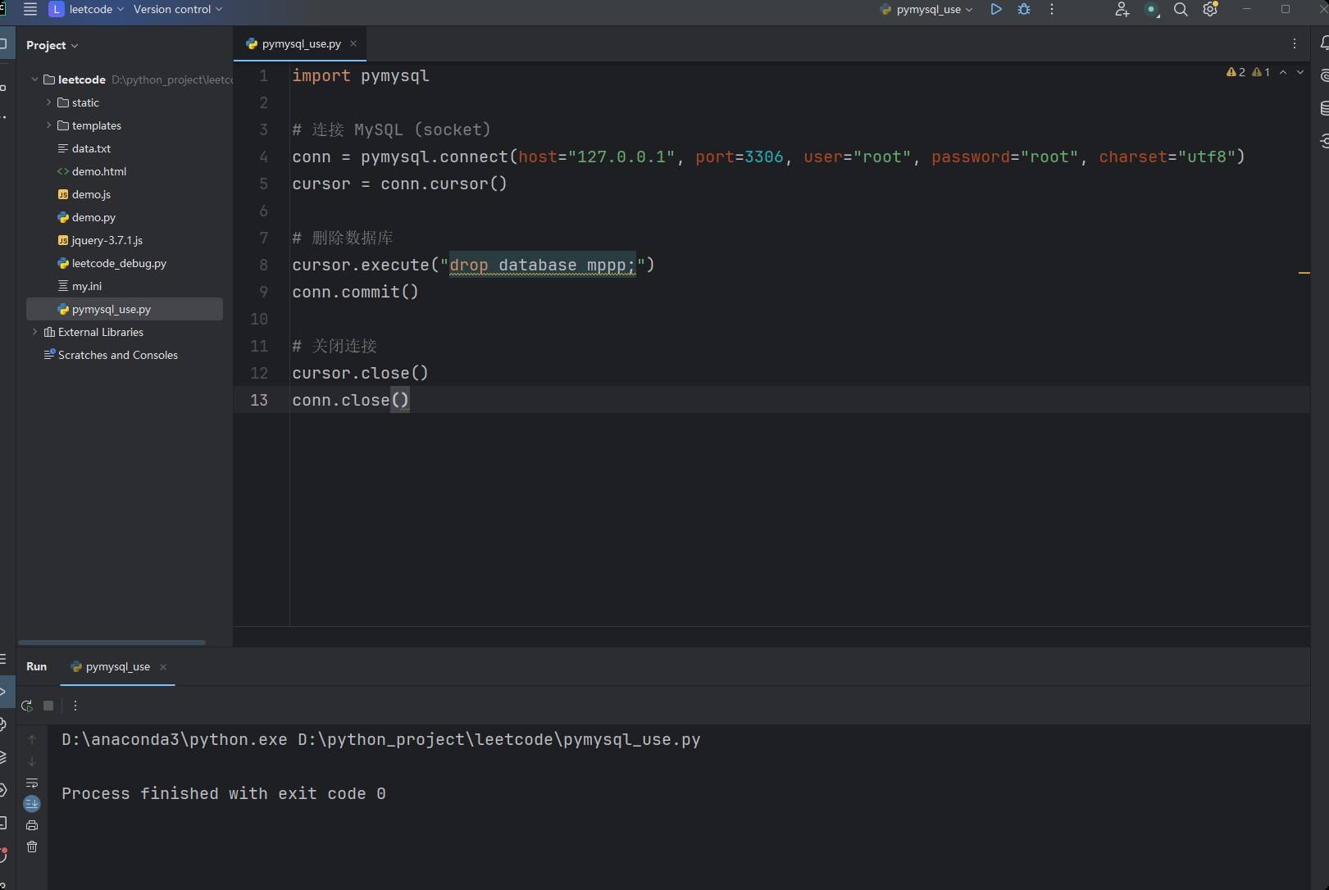Click the Stop process square button
1329x890 pixels.
coord(48,706)
